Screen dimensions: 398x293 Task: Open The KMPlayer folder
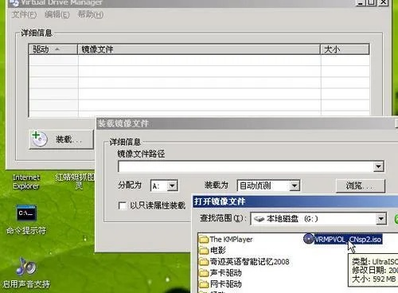tap(226, 240)
